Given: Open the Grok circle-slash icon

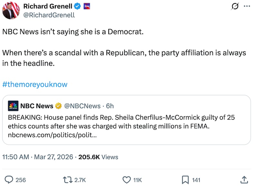Looking at the screenshot, I should [x=235, y=6].
